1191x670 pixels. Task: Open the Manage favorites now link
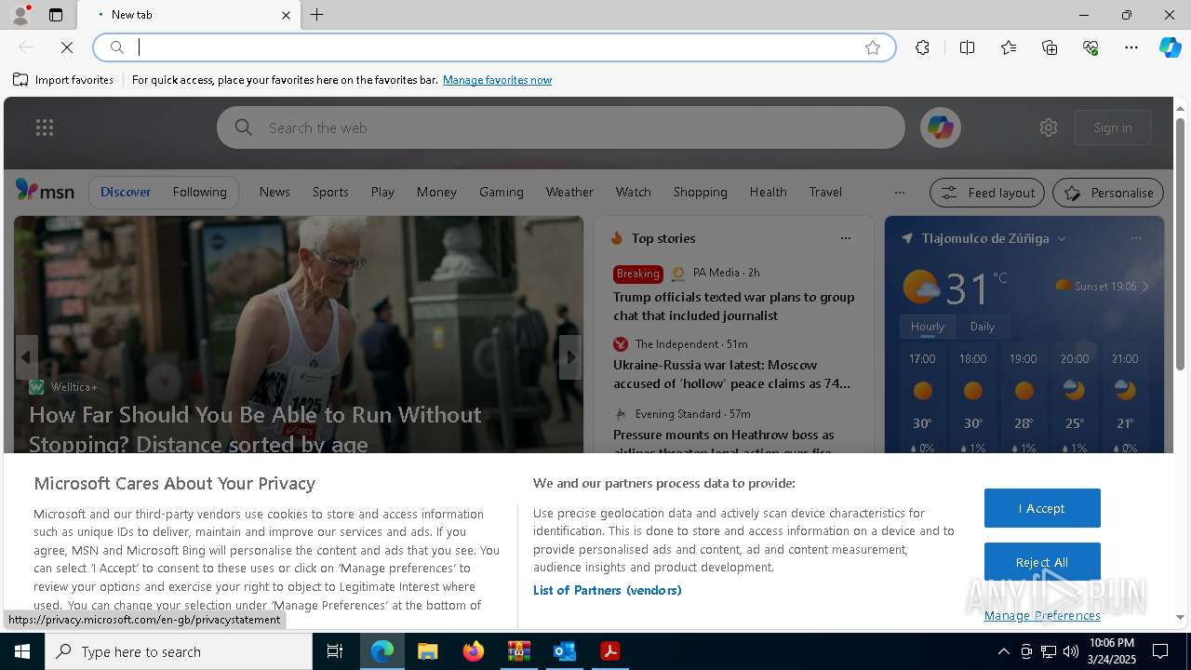[497, 80]
